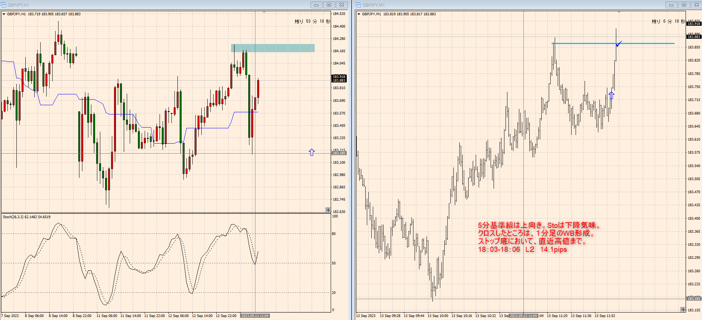Click the H1 OHLC values starting 183.719

click(54, 14)
